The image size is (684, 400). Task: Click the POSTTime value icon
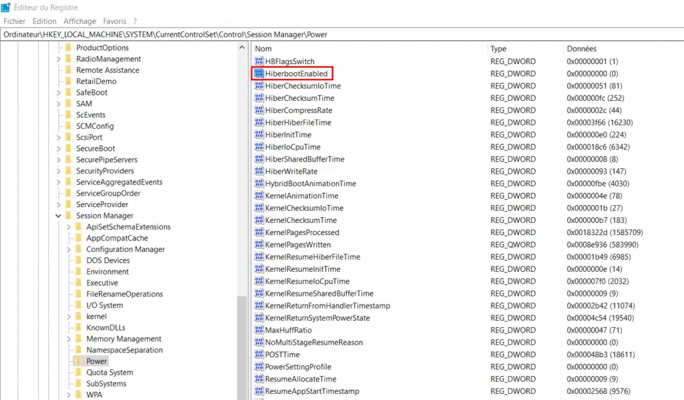(x=259, y=354)
